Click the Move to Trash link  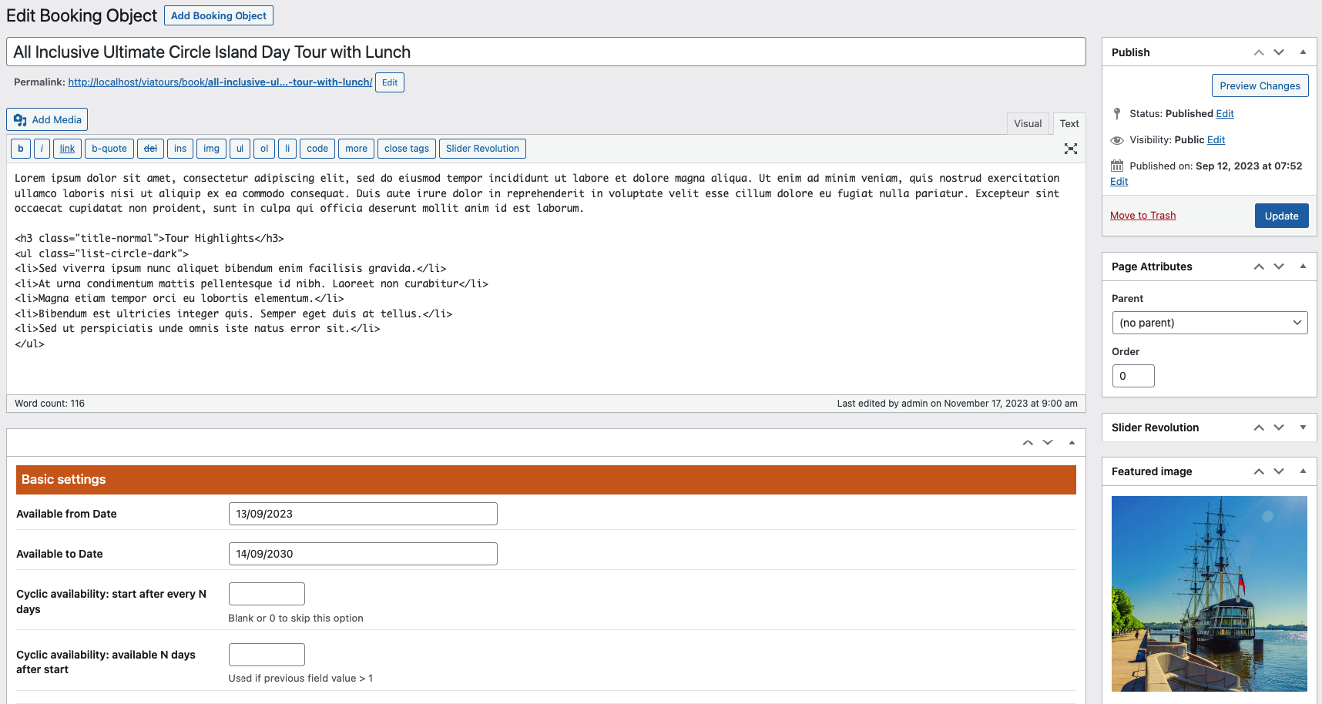click(1142, 216)
